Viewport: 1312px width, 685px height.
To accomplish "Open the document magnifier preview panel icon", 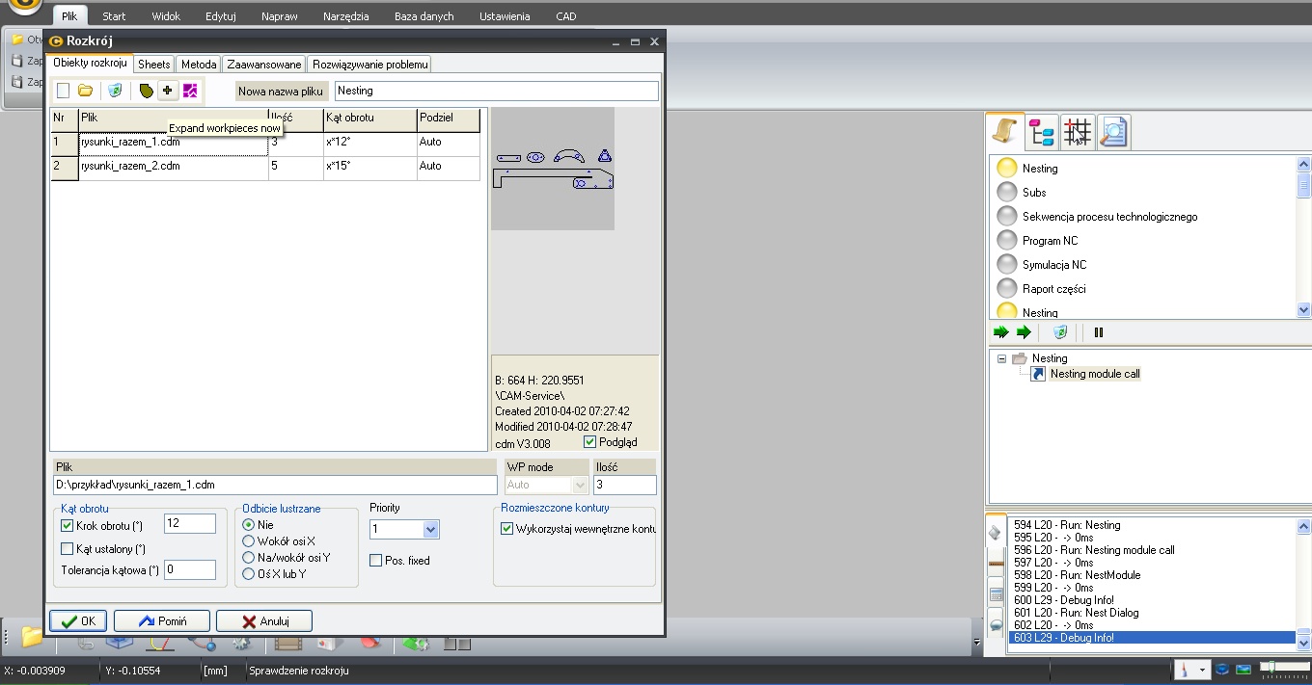I will pyautogui.click(x=1112, y=132).
